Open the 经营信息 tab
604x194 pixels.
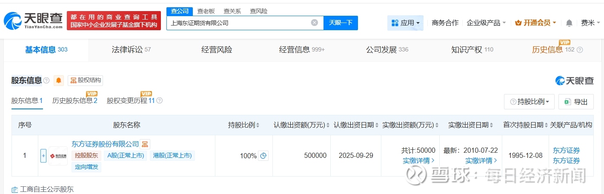click(x=302, y=50)
